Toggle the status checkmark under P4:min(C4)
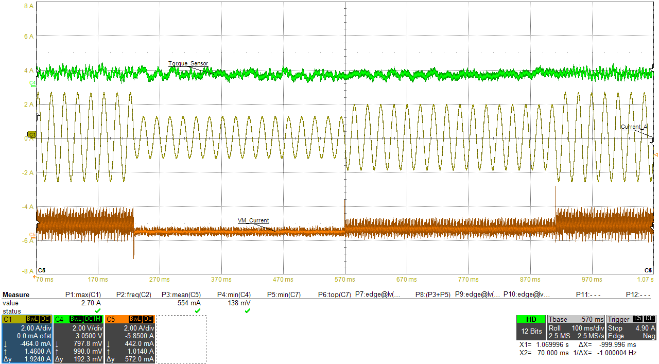Screen dimensions: 659x364 247,310
